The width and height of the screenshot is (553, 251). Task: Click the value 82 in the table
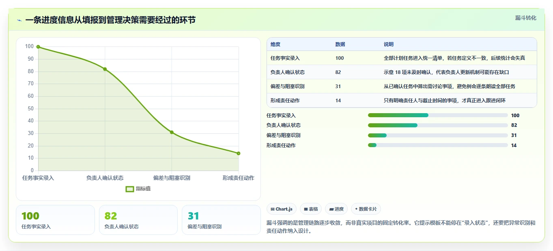pos(338,72)
